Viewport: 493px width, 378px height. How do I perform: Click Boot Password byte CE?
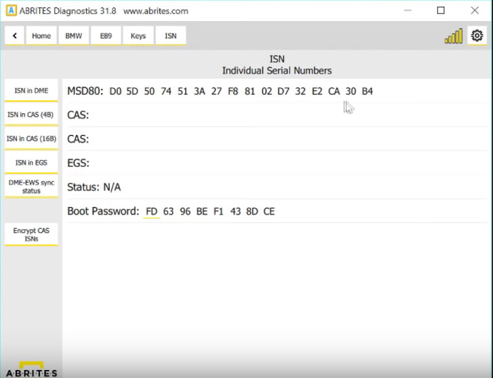(x=269, y=211)
